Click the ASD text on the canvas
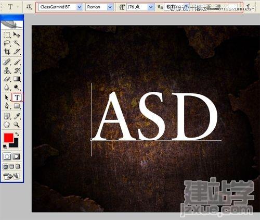Screen dimensions: 260x220 point(154,116)
